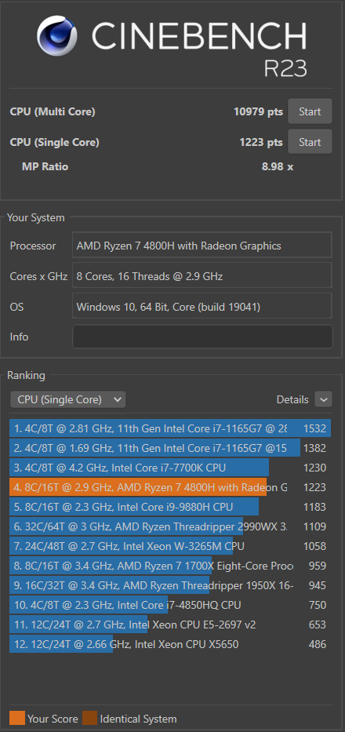Image resolution: width=345 pixels, height=732 pixels.
Task: Click the brown Identical System color swatch
Action: [x=89, y=719]
